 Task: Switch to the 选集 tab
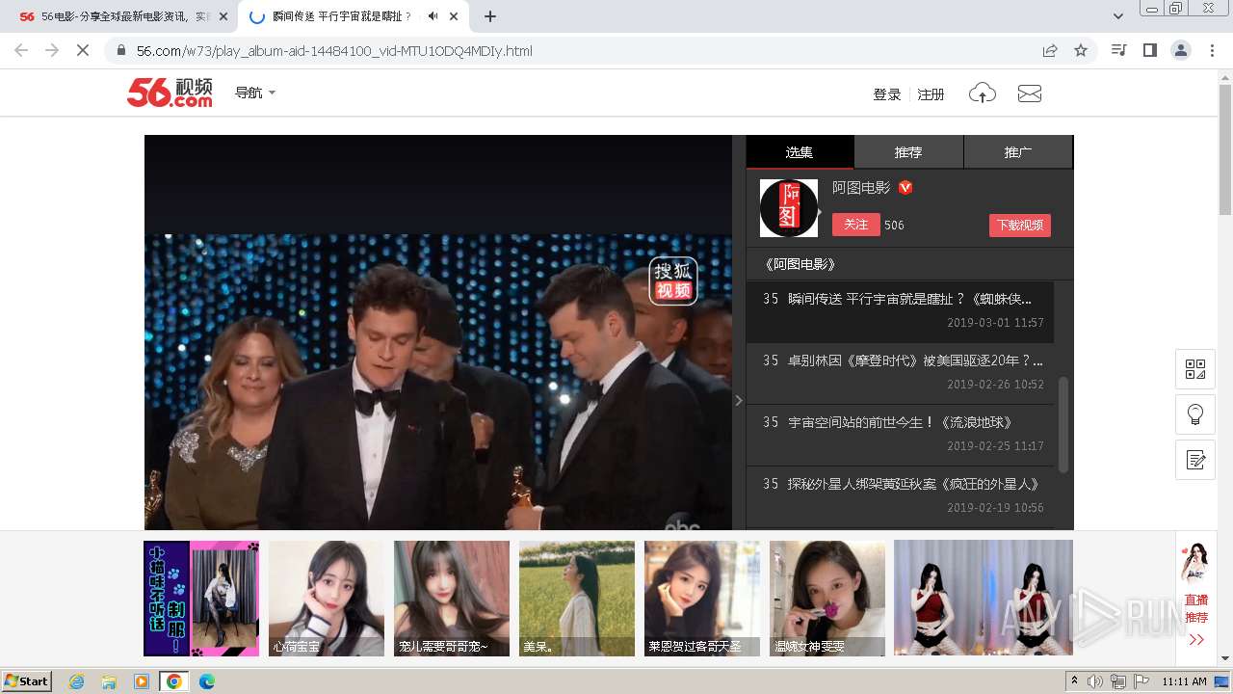800,152
